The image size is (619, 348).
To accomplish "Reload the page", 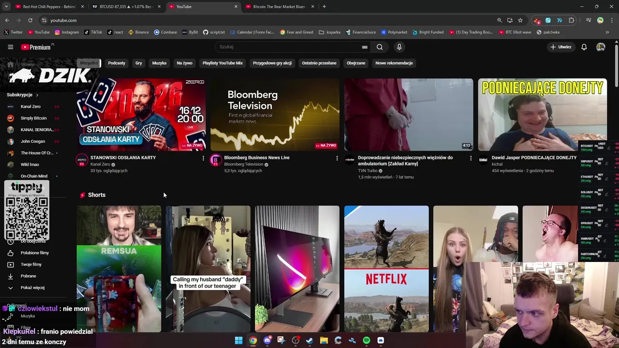I will click(x=30, y=20).
